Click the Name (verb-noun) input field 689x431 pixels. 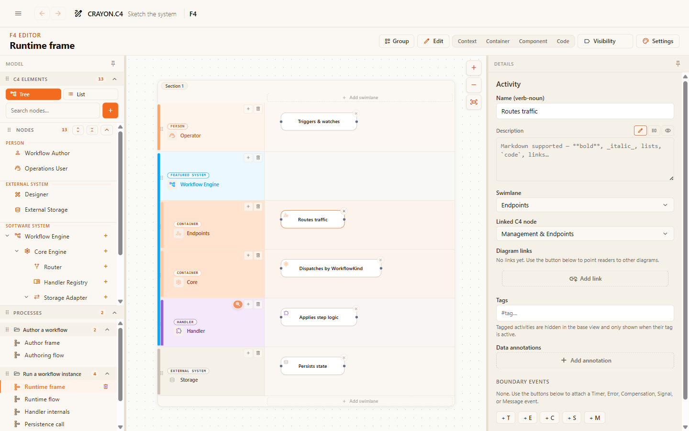[585, 111]
